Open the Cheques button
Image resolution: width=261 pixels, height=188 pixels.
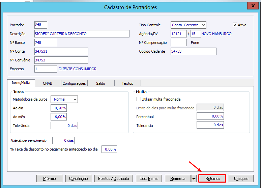[241, 179]
